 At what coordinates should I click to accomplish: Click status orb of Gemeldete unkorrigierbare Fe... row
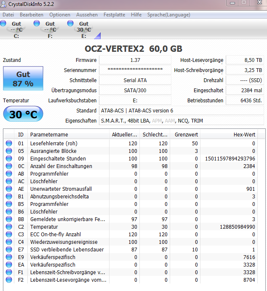coord(9,219)
